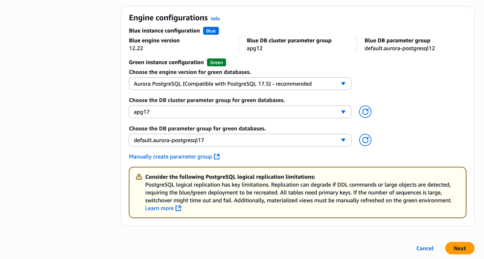Refresh the DB parameter group list
Screen dimensions: 484x259
pyautogui.click(x=365, y=140)
